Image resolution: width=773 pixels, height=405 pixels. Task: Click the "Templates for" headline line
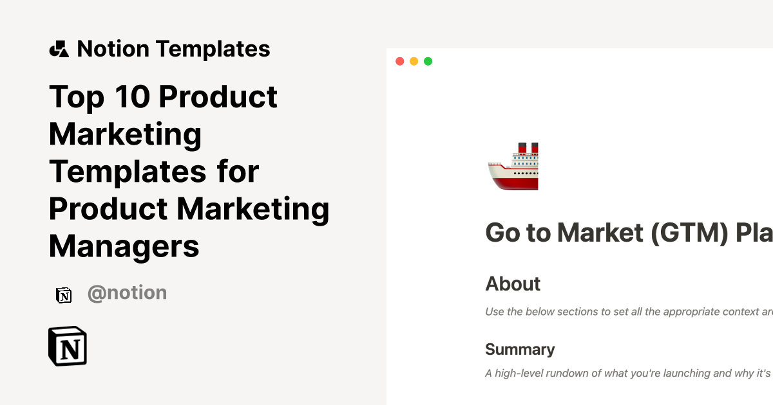(x=154, y=172)
